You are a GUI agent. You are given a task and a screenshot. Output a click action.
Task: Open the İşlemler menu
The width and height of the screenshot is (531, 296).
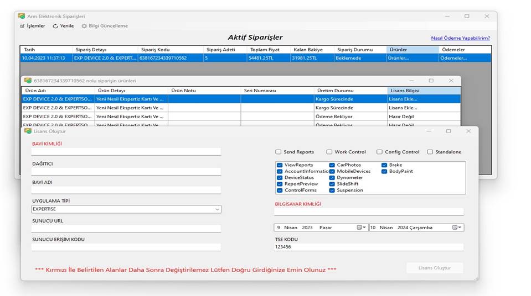click(32, 26)
